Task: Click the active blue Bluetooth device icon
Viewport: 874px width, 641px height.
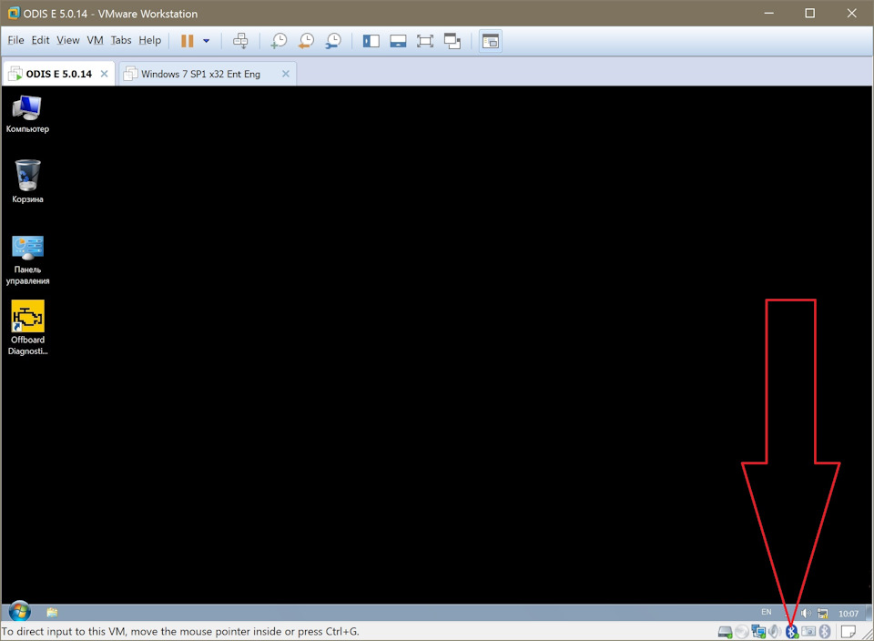Action: [x=791, y=632]
